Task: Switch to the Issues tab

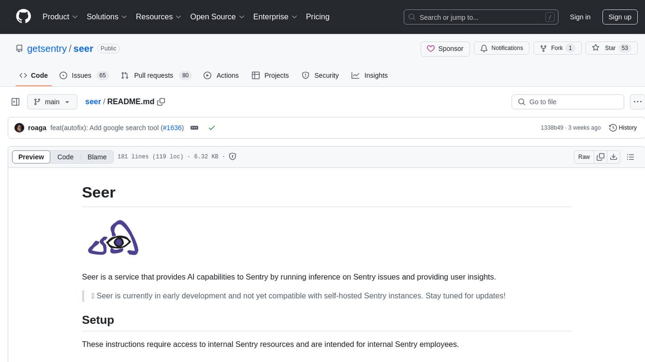Action: tap(84, 75)
